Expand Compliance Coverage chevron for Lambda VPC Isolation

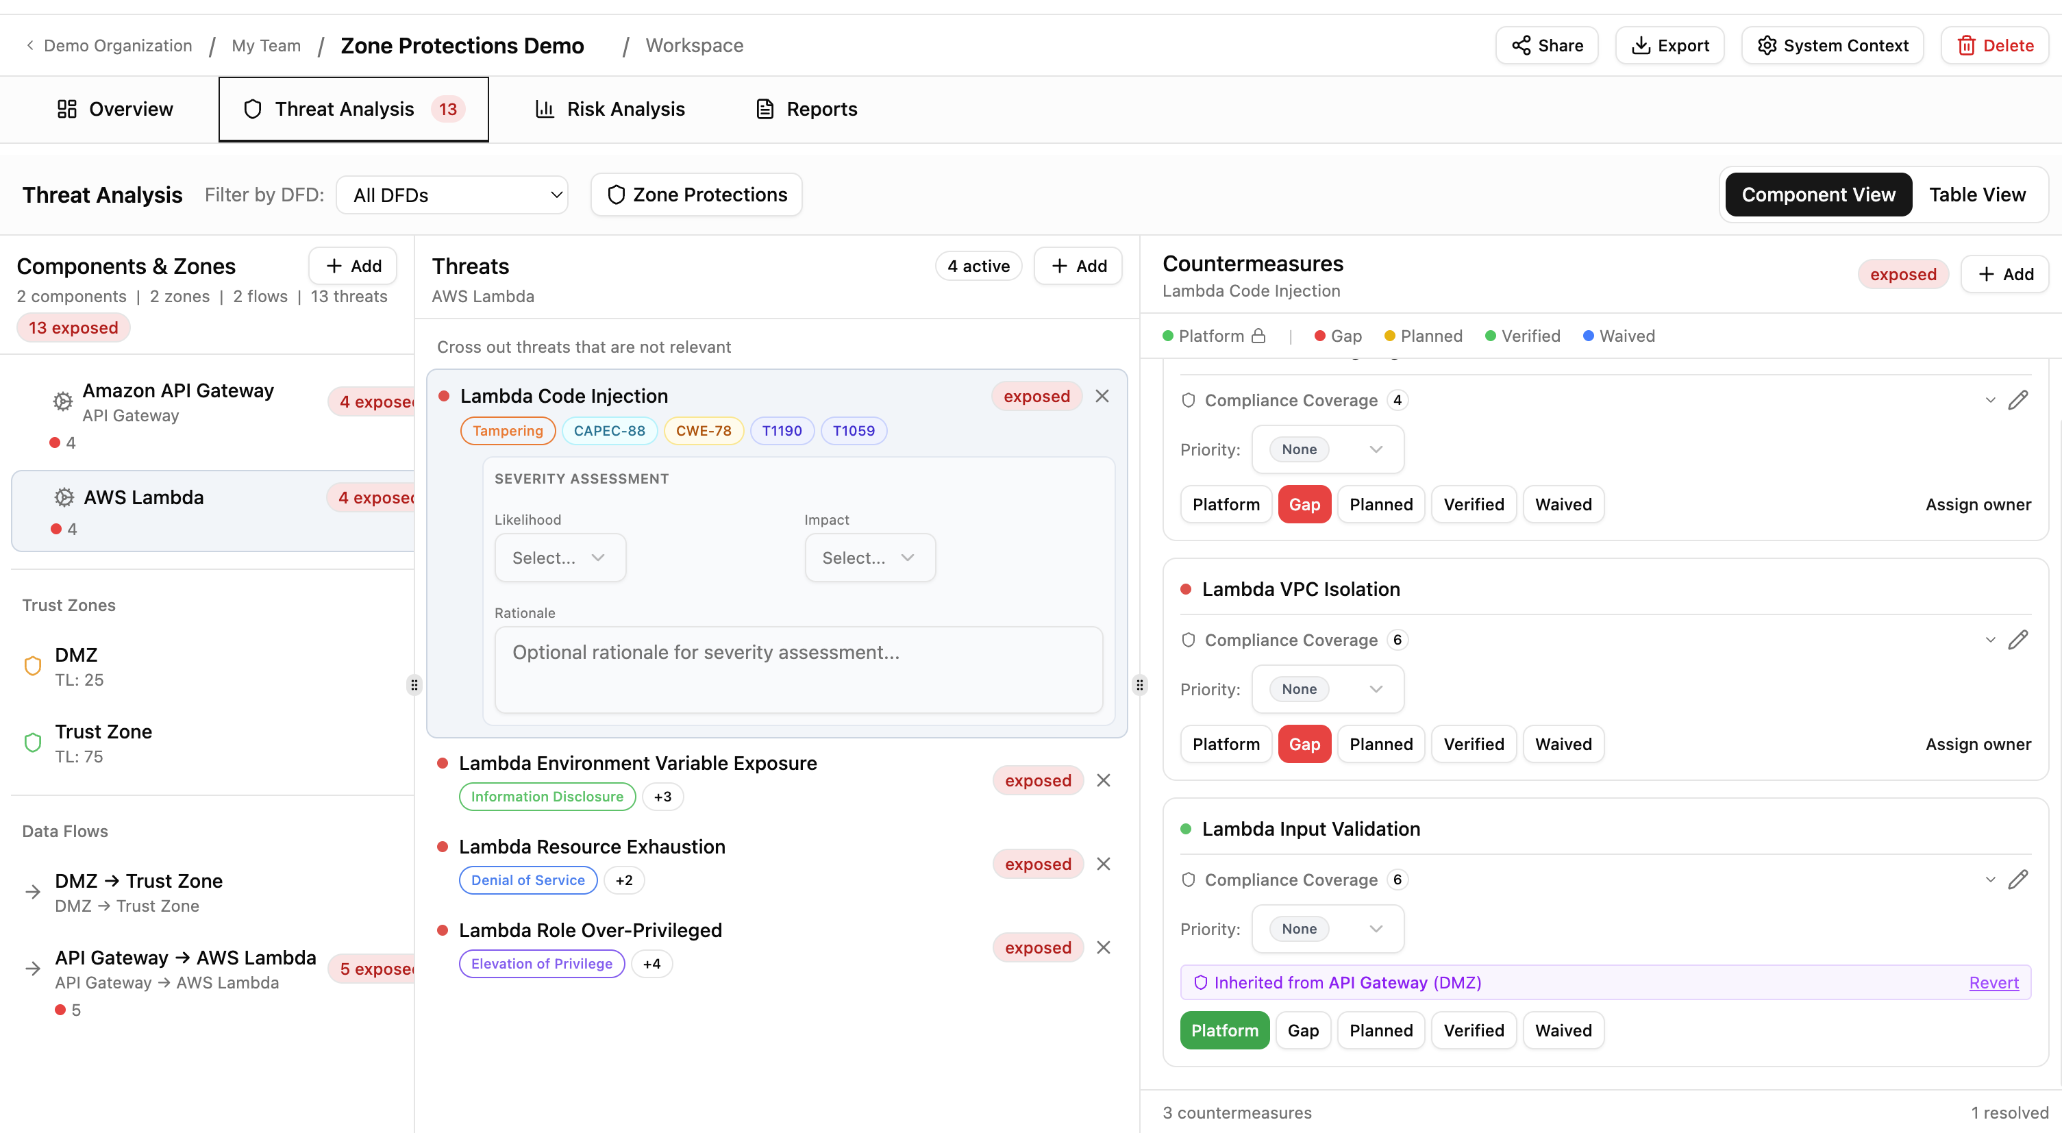click(1990, 639)
